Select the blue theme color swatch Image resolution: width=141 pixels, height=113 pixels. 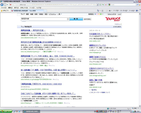coord(95,14)
